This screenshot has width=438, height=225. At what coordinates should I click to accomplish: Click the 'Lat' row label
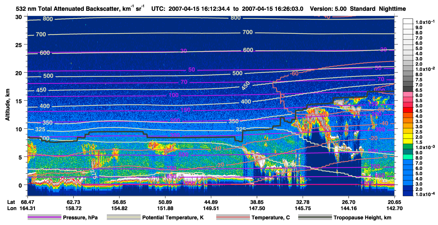click(x=12, y=202)
